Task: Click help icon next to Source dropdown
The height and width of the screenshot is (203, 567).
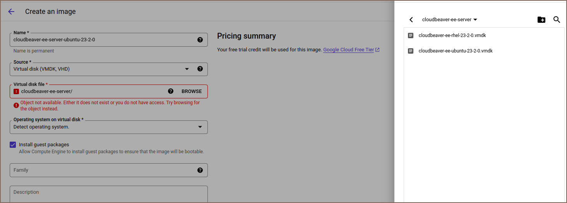Action: (200, 69)
